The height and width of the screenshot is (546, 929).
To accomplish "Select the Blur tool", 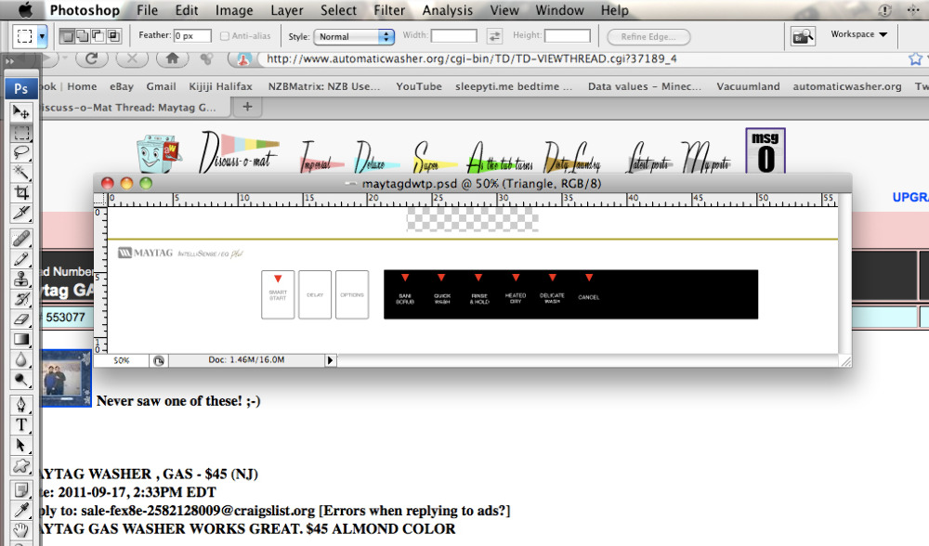I will tap(20, 359).
